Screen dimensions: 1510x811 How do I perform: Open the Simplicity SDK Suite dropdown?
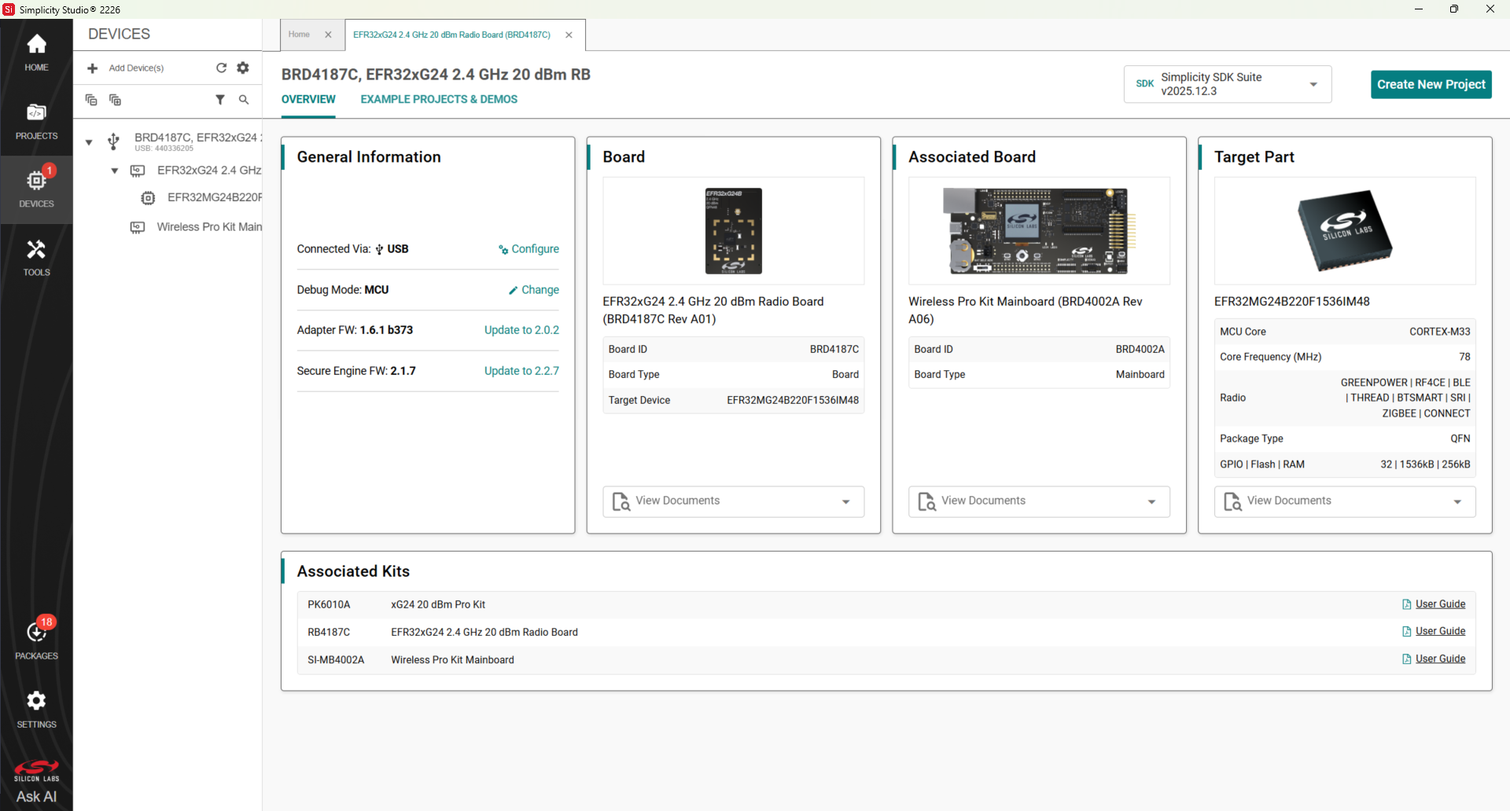point(1227,84)
